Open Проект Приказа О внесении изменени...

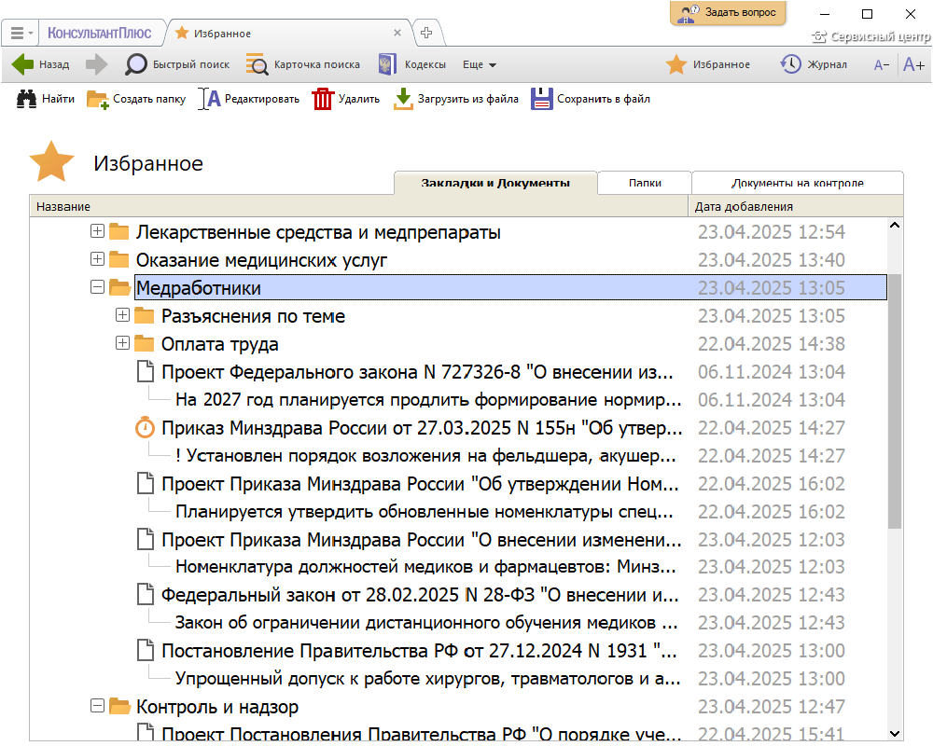[422, 540]
